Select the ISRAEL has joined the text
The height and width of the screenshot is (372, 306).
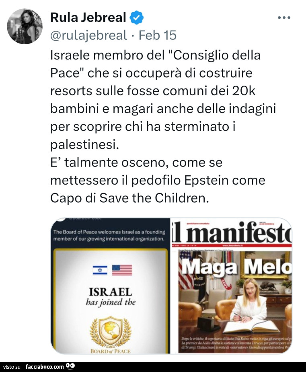(110, 297)
